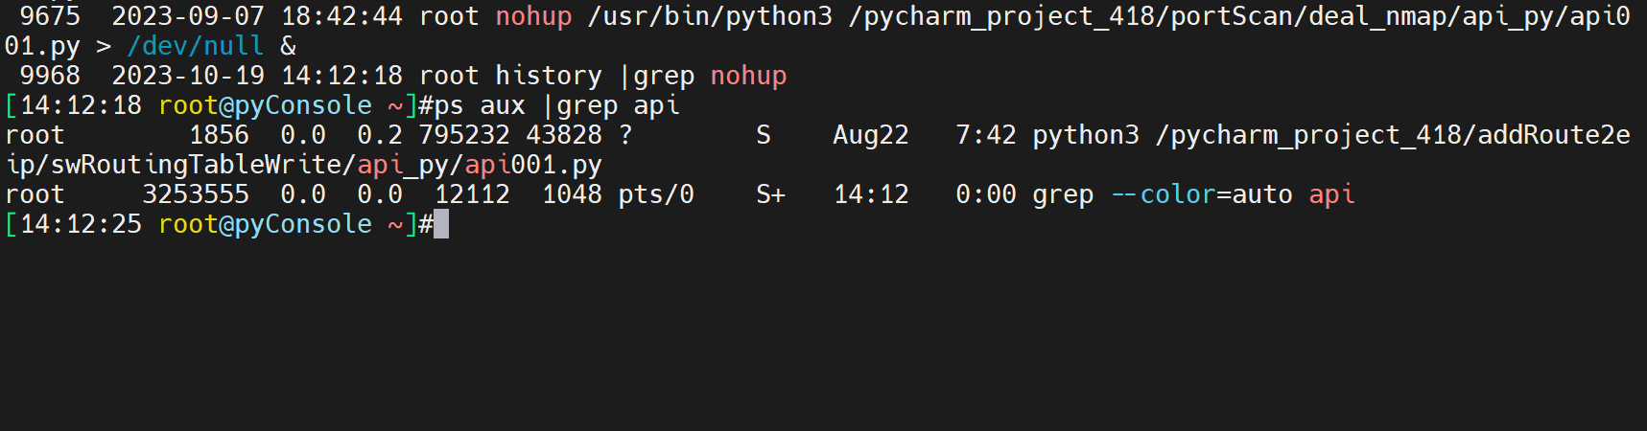Click PID 1856 in the ps output
The height and width of the screenshot is (431, 1647).
click(x=219, y=135)
